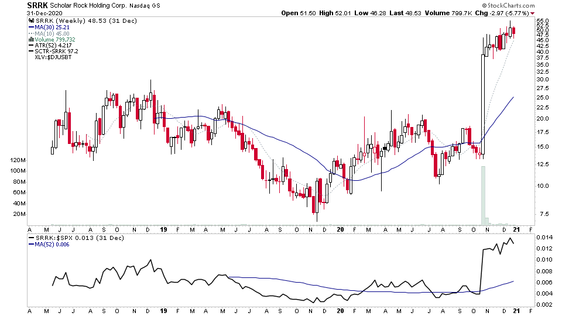Click the red down-arrow change indicator
562x316 pixels.
pyautogui.click(x=532, y=13)
